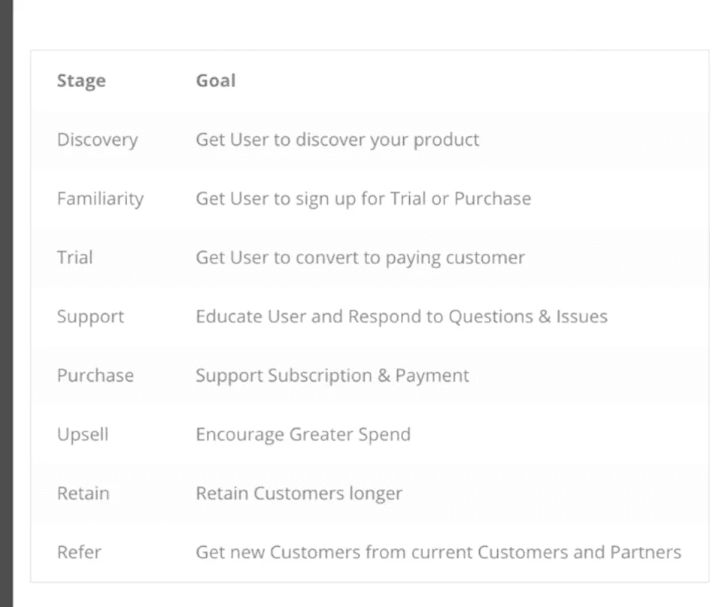Click the "Goal" column header
Image resolution: width=716 pixels, height=607 pixels.
[216, 81]
